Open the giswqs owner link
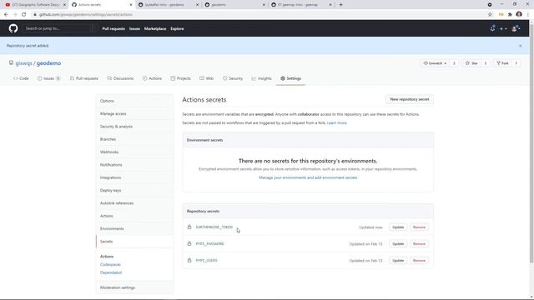534x300 pixels. click(x=23, y=63)
